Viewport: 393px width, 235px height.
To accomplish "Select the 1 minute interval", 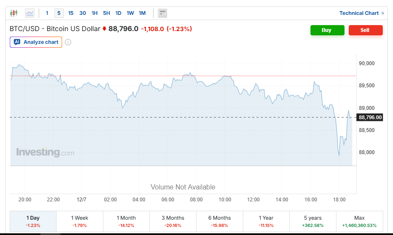I will 47,13.
